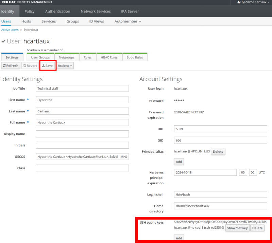Viewport: 272px width, 243px height.
Task: Go to the HBAC Rules tab
Action: click(109, 57)
